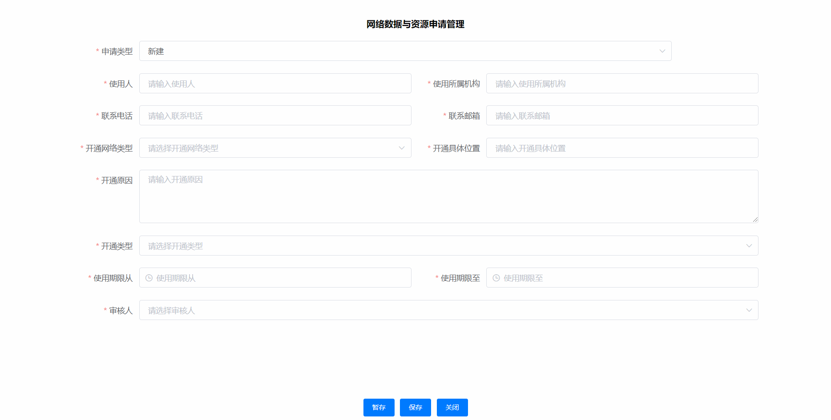Focus the 开通具体位置 input field
The height and width of the screenshot is (420, 831).
622,148
